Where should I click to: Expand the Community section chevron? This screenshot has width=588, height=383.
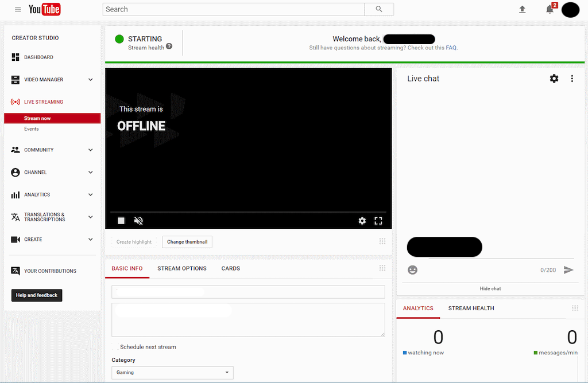click(90, 150)
